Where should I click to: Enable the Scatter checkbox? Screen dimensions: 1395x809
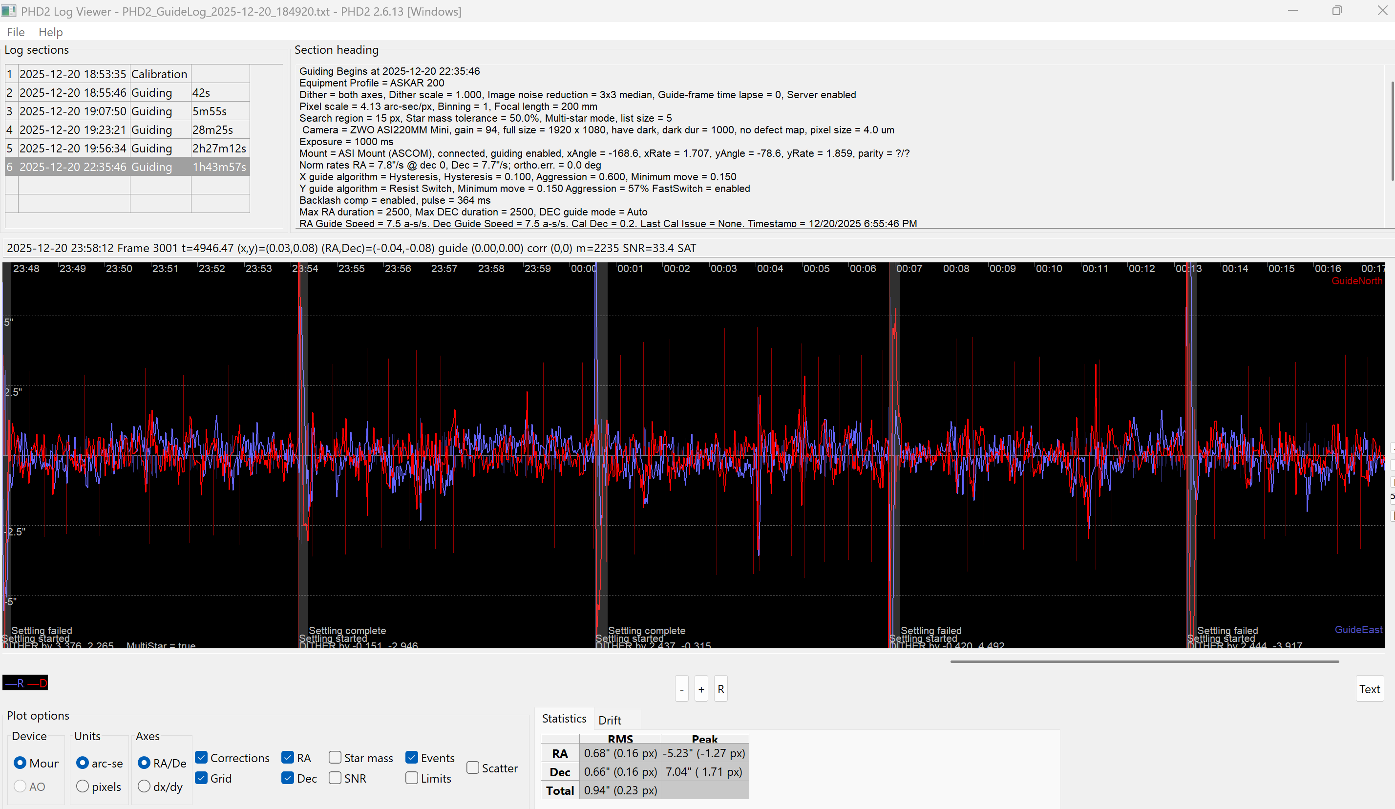[473, 767]
